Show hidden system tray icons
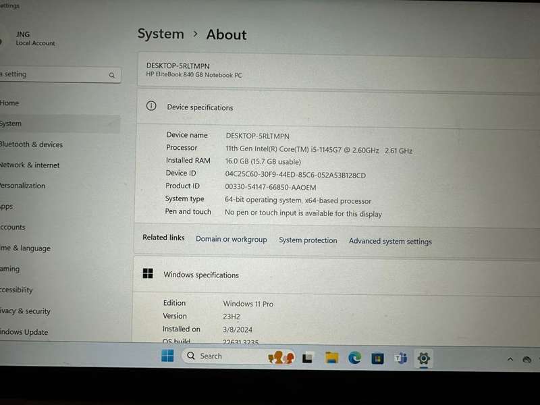The image size is (540, 405). click(510, 360)
